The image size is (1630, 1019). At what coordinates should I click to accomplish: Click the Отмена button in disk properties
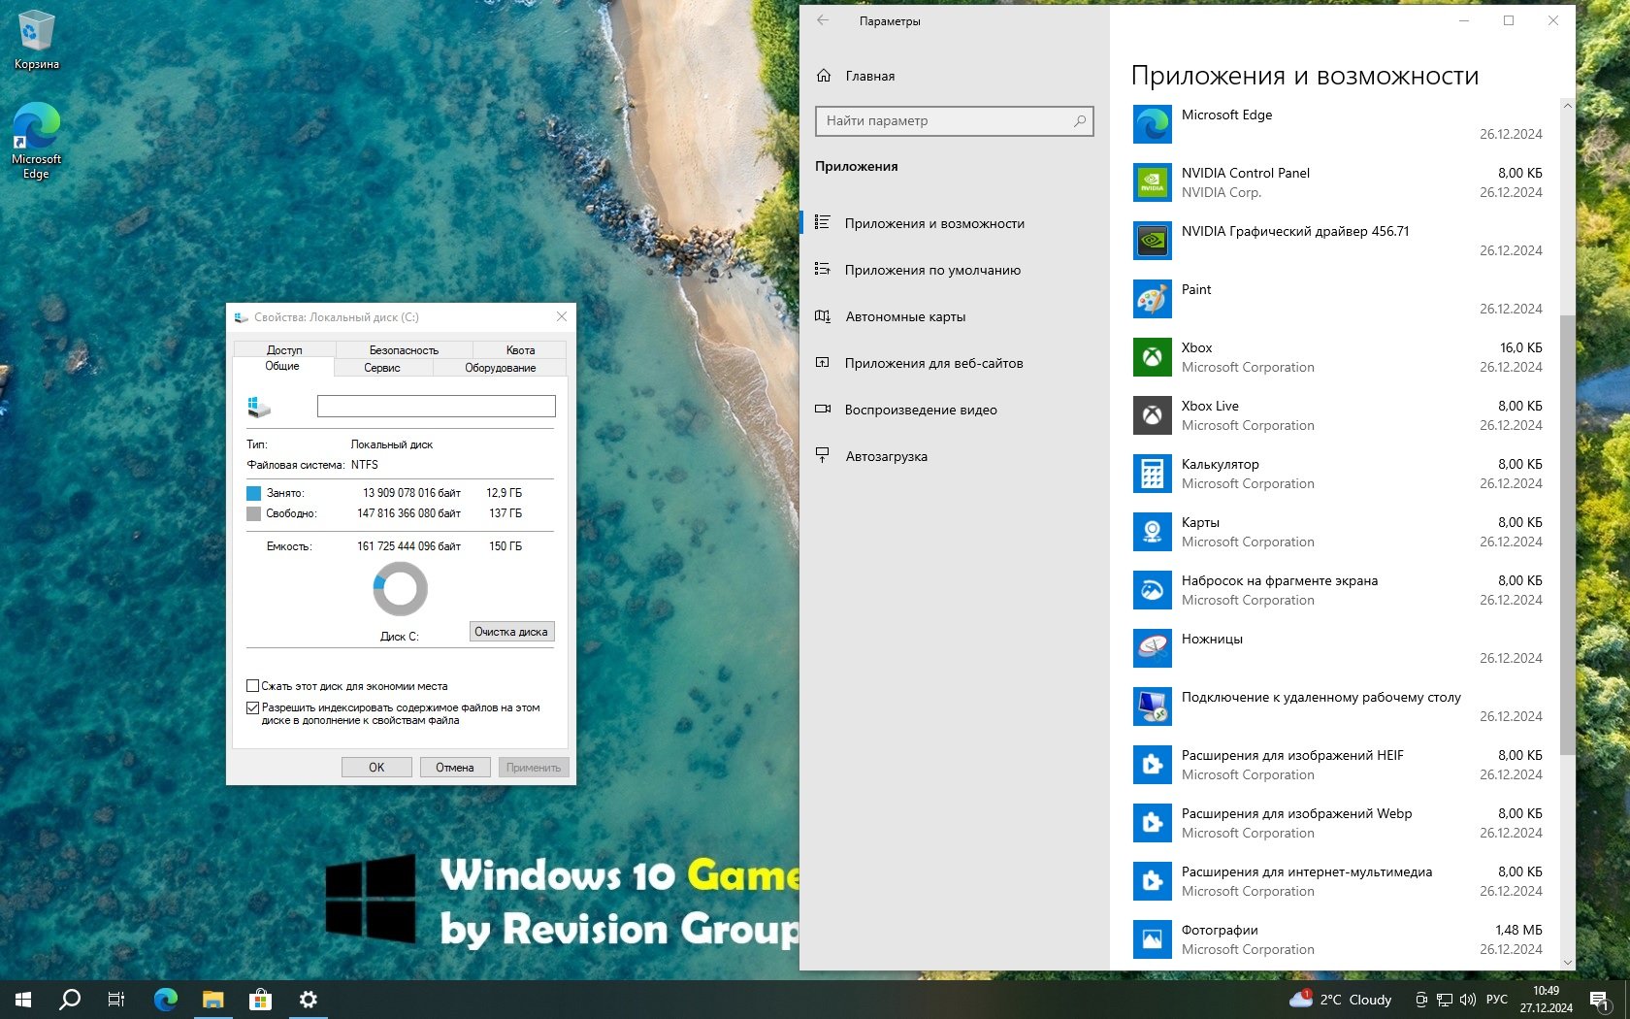[454, 768]
